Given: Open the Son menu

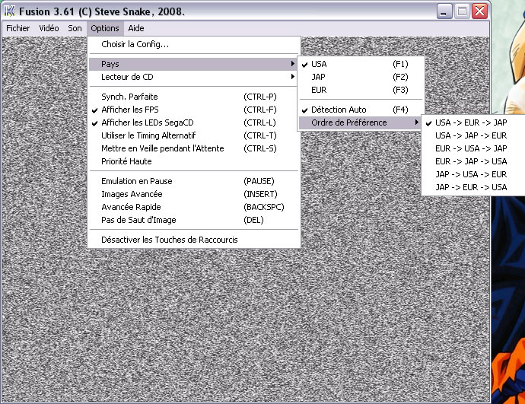Looking at the screenshot, I should coord(75,28).
